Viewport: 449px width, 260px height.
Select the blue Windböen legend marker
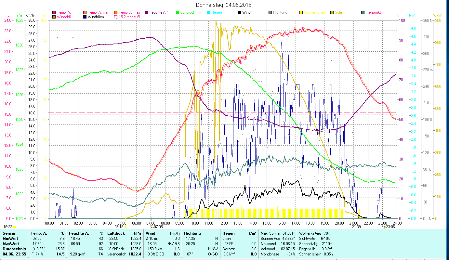tap(85, 17)
